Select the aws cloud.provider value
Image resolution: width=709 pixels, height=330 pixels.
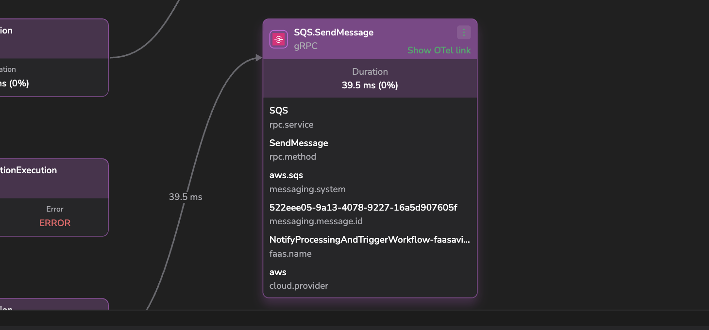[x=278, y=272]
